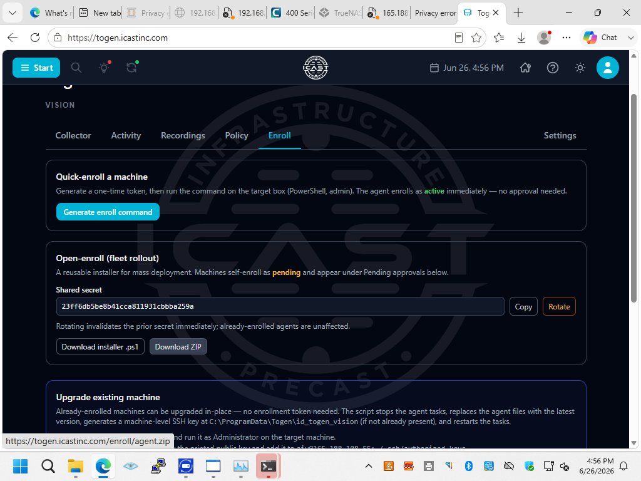This screenshot has height=481, width=641.
Task: Open browser Settings and more menu
Action: (566, 38)
